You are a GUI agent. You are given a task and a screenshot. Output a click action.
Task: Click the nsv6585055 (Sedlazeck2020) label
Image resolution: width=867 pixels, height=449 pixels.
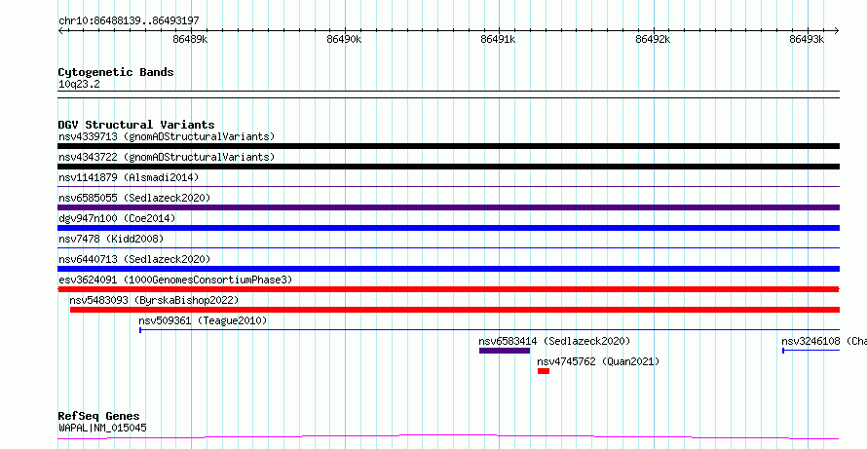coord(134,198)
